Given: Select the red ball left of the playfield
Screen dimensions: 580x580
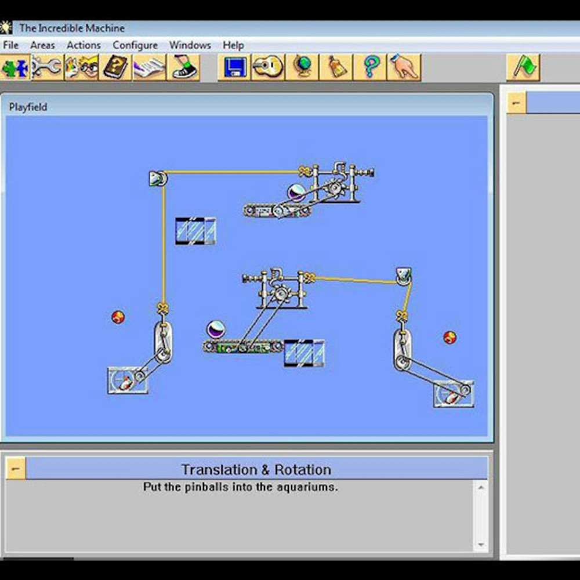Looking at the screenshot, I should pos(118,317).
